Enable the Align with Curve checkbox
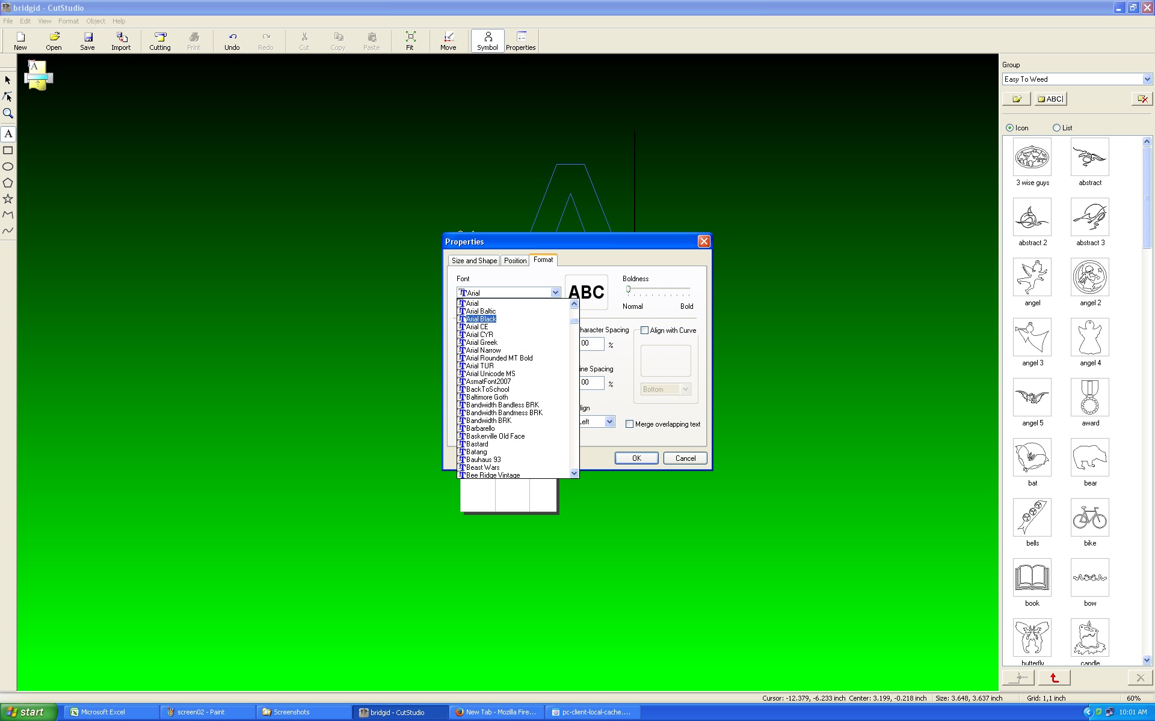Image resolution: width=1155 pixels, height=721 pixels. (645, 330)
